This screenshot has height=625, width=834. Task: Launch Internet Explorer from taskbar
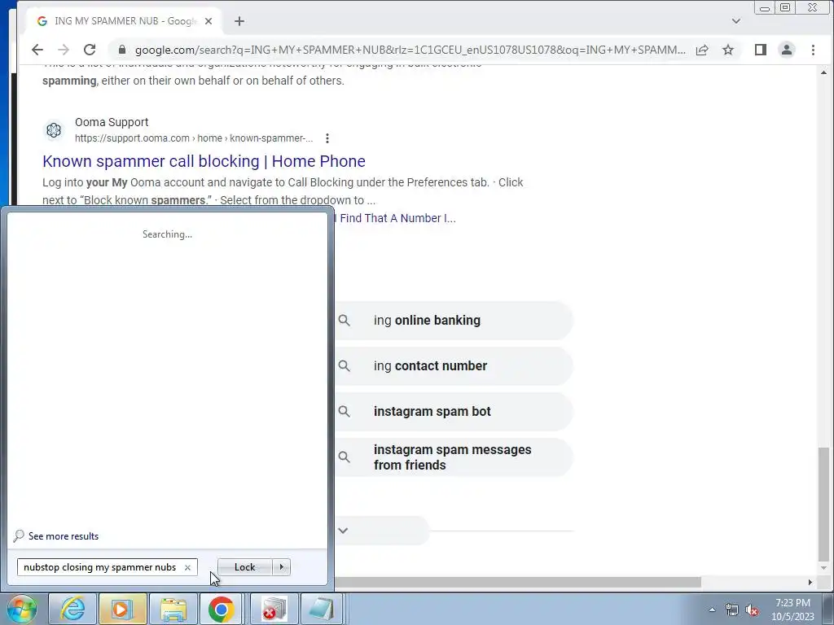point(72,609)
